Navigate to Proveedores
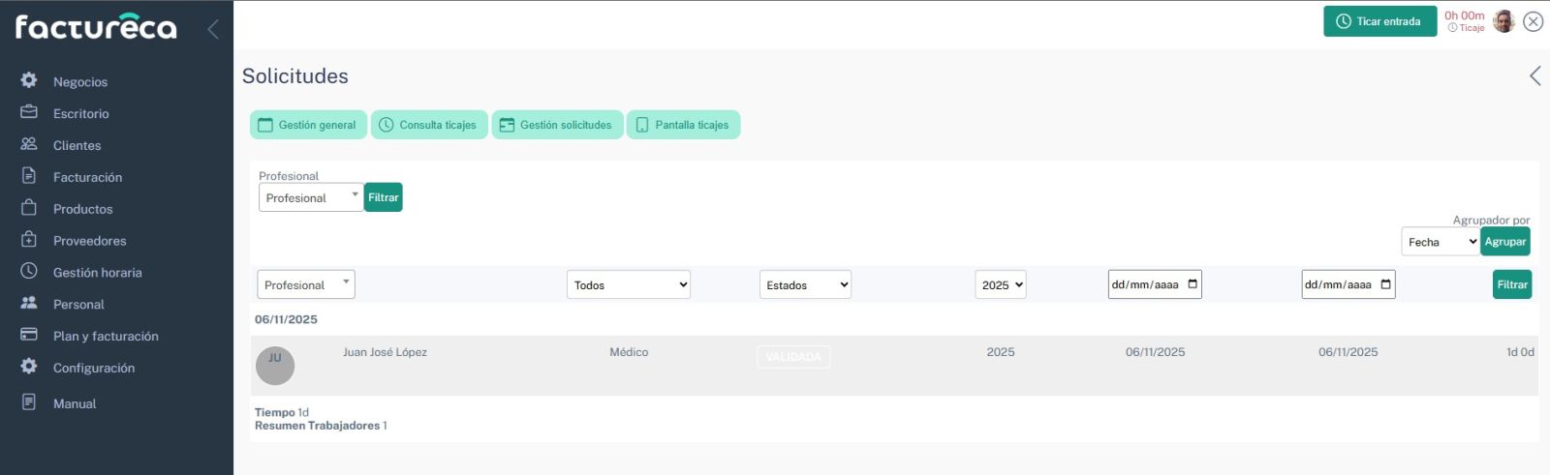The width and height of the screenshot is (1550, 475). [90, 241]
